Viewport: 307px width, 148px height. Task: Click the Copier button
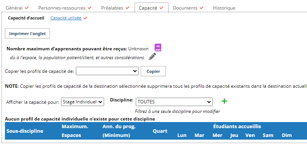pyautogui.click(x=153, y=71)
